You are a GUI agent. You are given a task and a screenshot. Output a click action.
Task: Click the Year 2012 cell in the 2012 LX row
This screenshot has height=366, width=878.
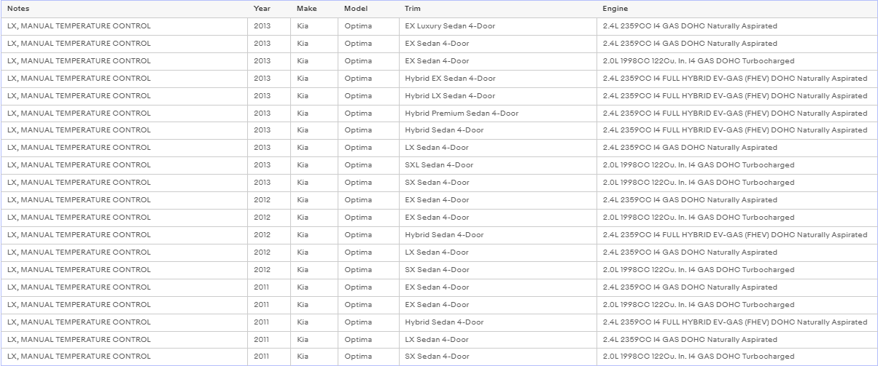pos(269,252)
